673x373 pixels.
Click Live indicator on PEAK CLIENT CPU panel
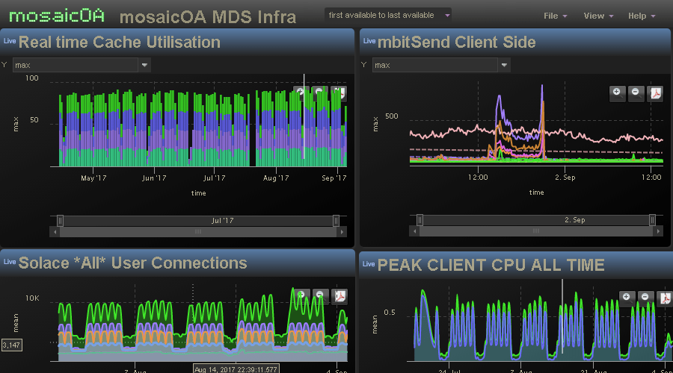click(x=368, y=264)
